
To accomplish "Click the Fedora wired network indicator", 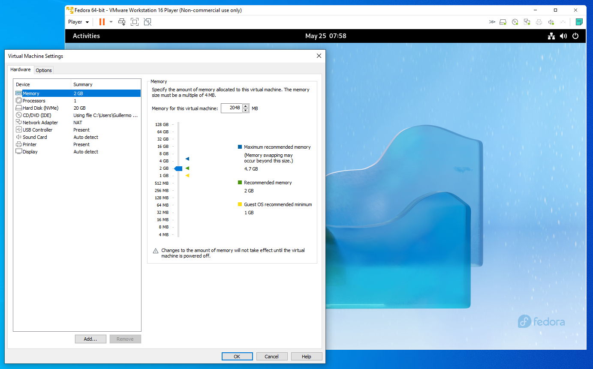I will point(551,36).
